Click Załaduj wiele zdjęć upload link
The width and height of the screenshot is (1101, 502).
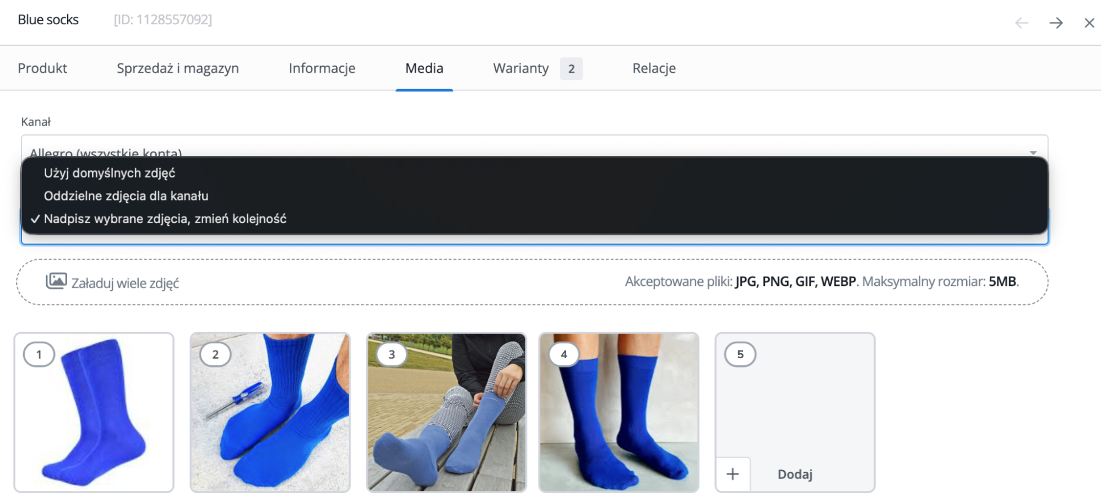click(125, 283)
